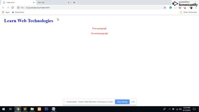Open the network icon in system tray

[x=177, y=109]
